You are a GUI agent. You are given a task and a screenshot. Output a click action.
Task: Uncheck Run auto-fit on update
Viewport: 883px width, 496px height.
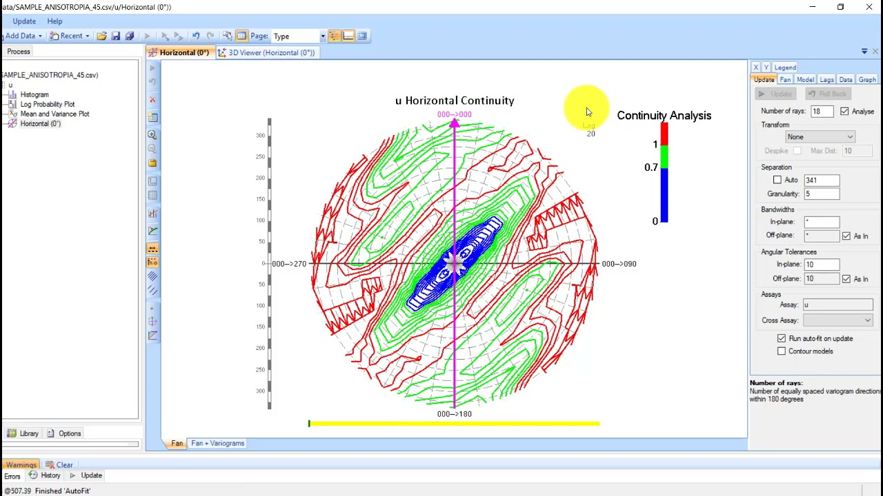pyautogui.click(x=782, y=338)
